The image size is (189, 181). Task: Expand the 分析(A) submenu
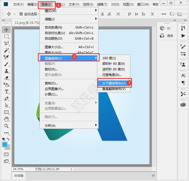[x=69, y=125]
